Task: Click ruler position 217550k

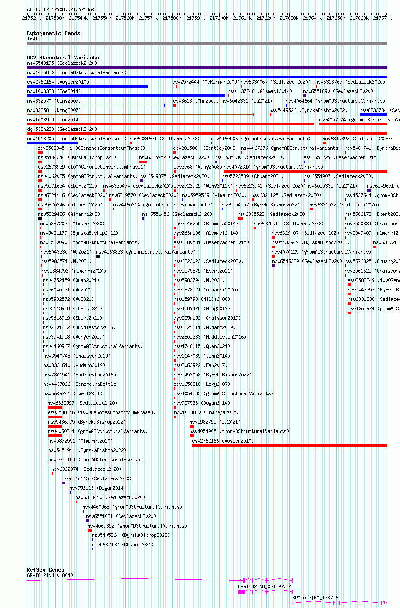Action: tap(102, 18)
